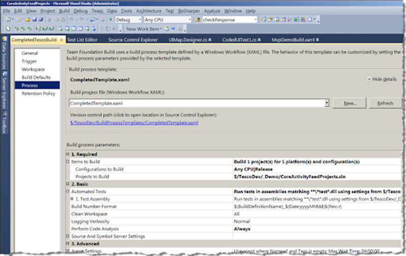Click the Find in Files icon beside checkResponse
Viewport: 406px width, 256px height.
(197, 20)
